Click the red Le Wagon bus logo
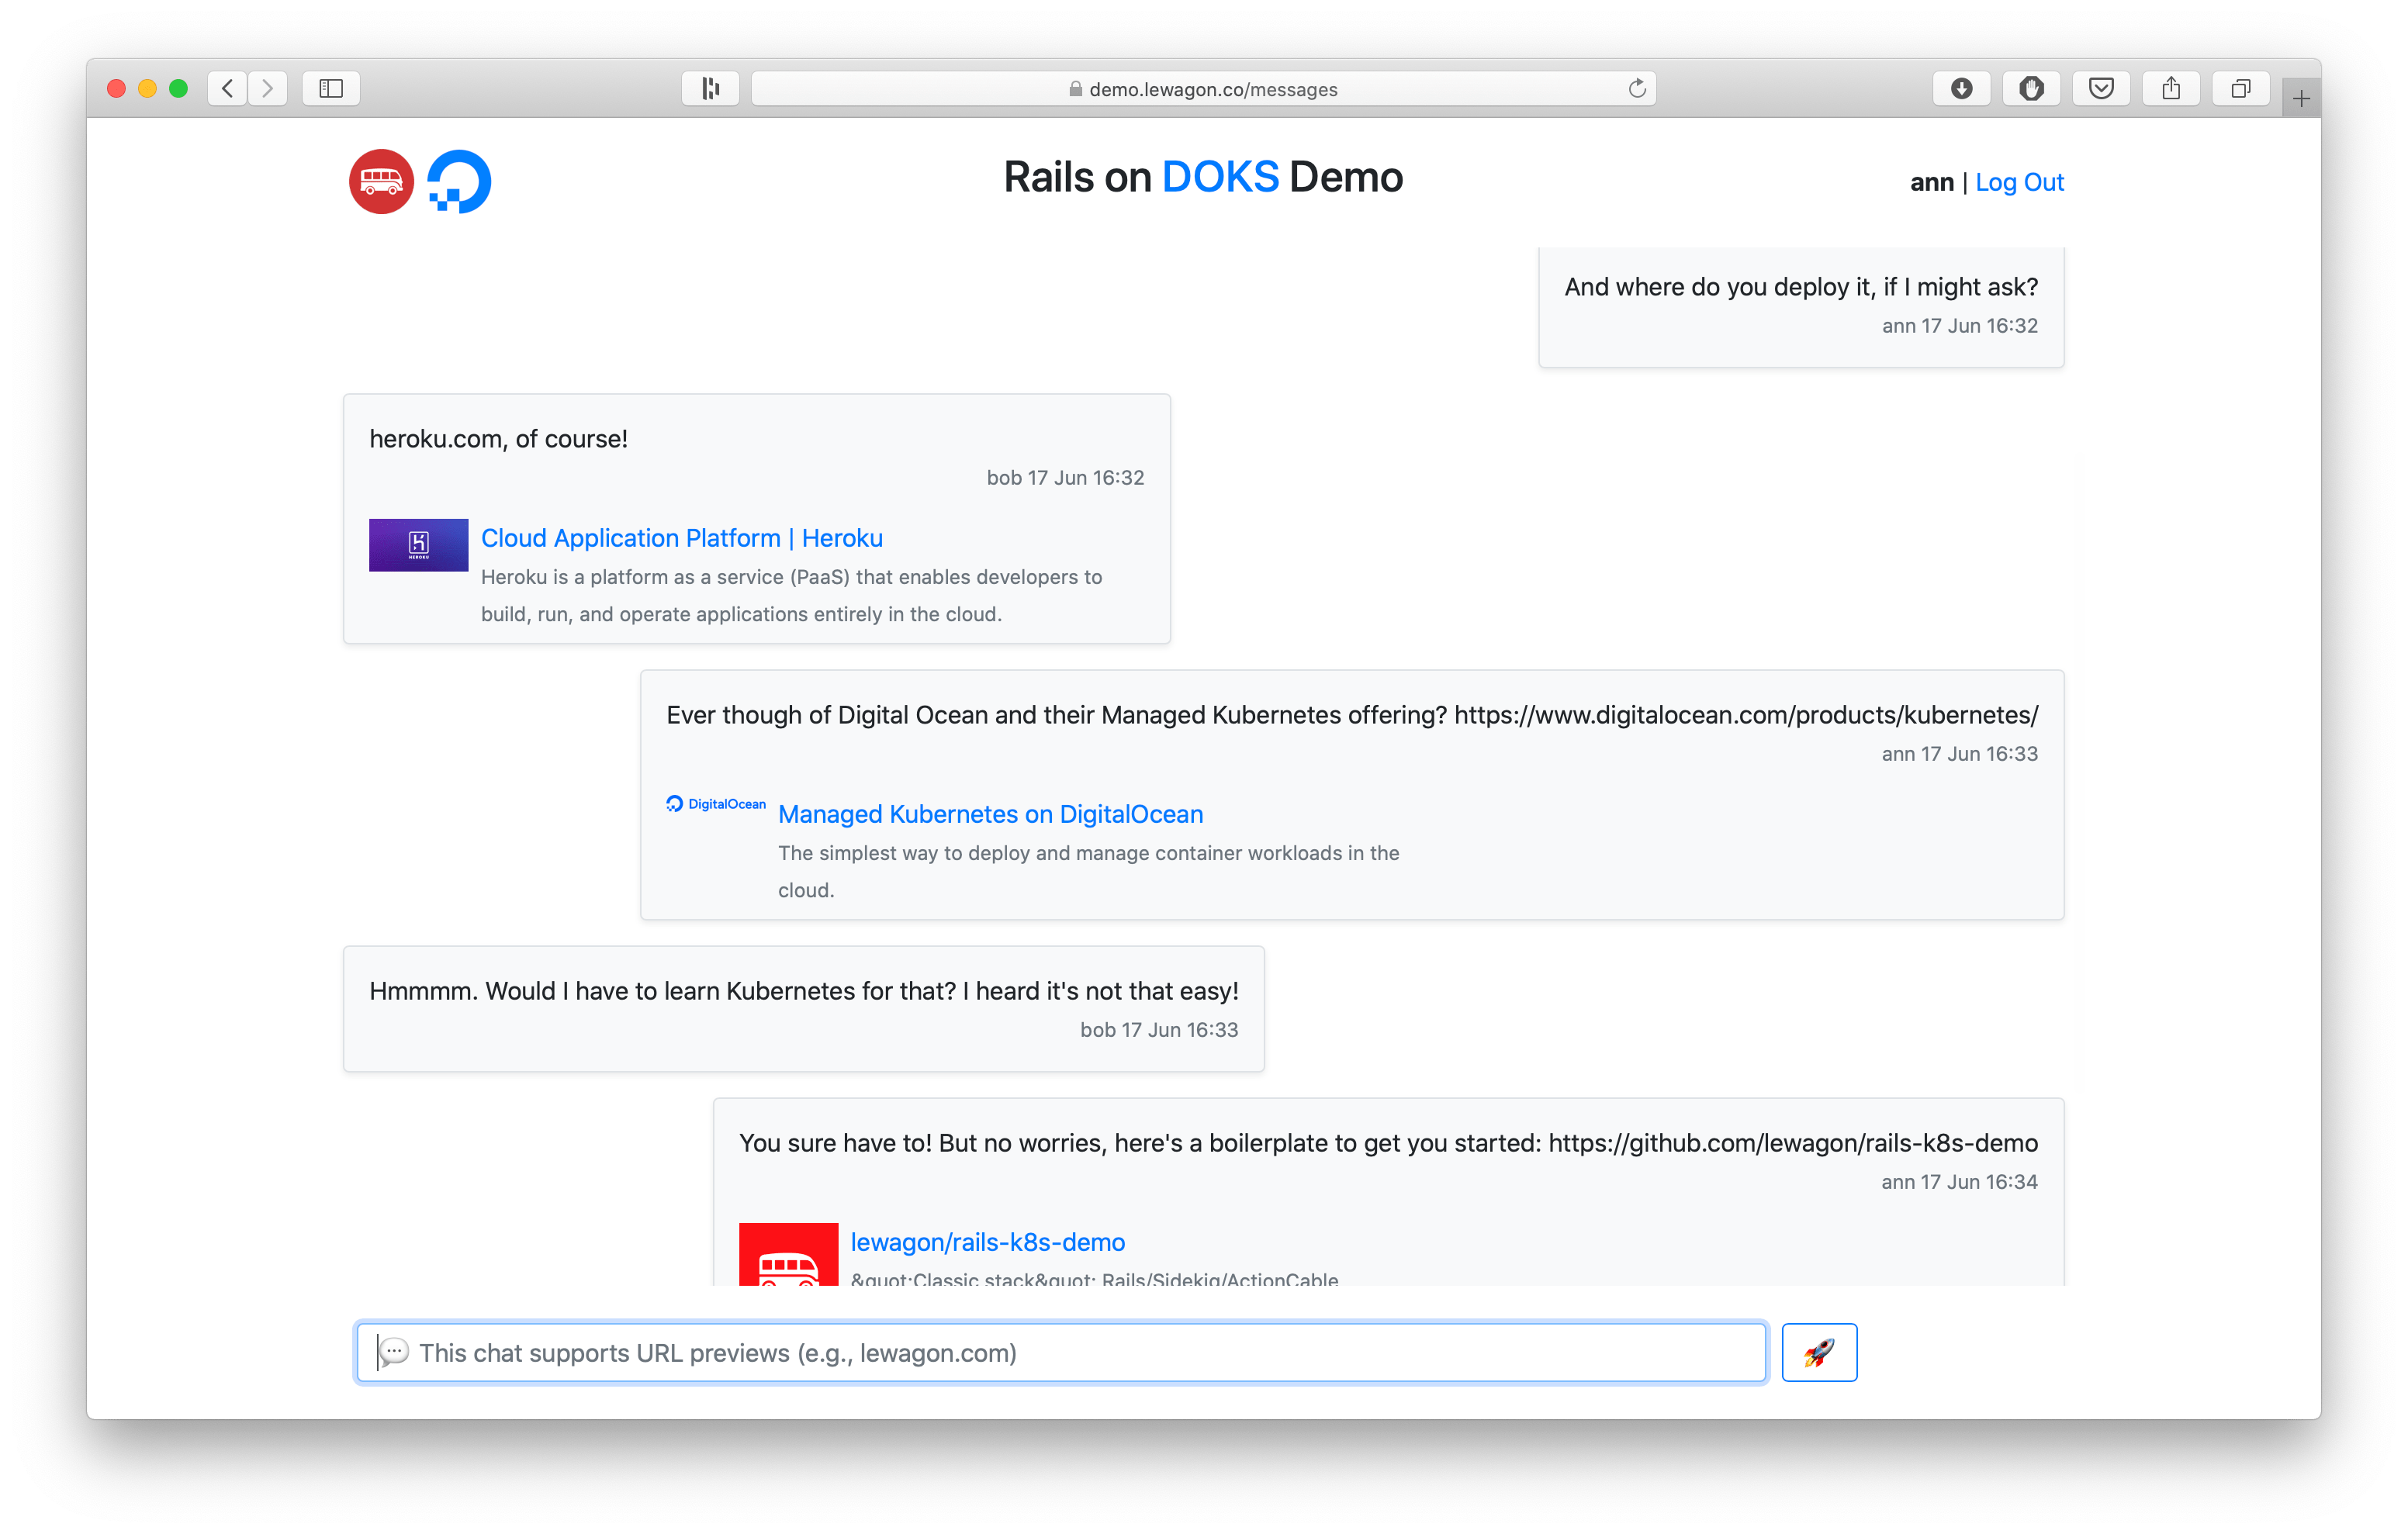This screenshot has height=1534, width=2408. (381, 181)
